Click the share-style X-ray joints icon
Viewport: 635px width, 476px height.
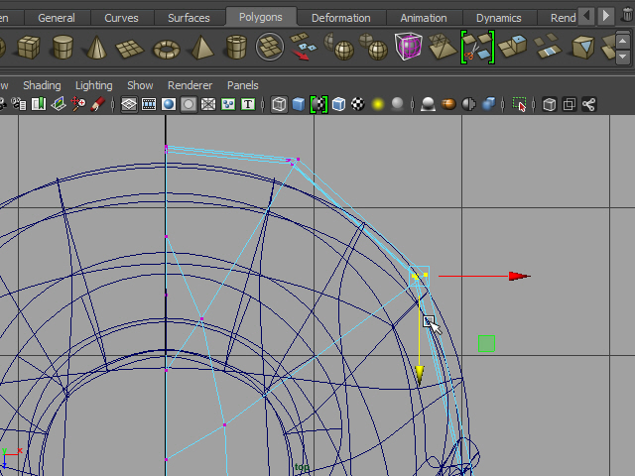point(588,104)
